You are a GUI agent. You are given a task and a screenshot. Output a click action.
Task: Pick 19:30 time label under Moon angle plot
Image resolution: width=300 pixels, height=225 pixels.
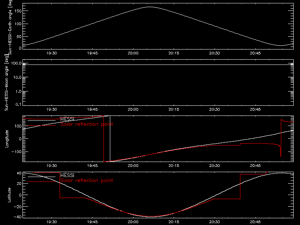[52, 109]
